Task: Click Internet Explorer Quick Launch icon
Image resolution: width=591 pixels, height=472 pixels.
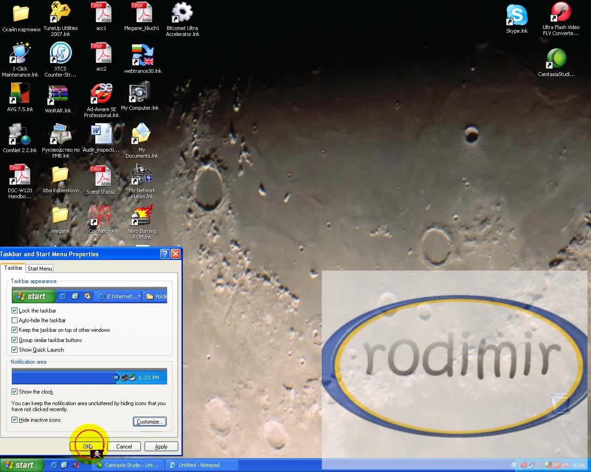Action: pyautogui.click(x=54, y=465)
